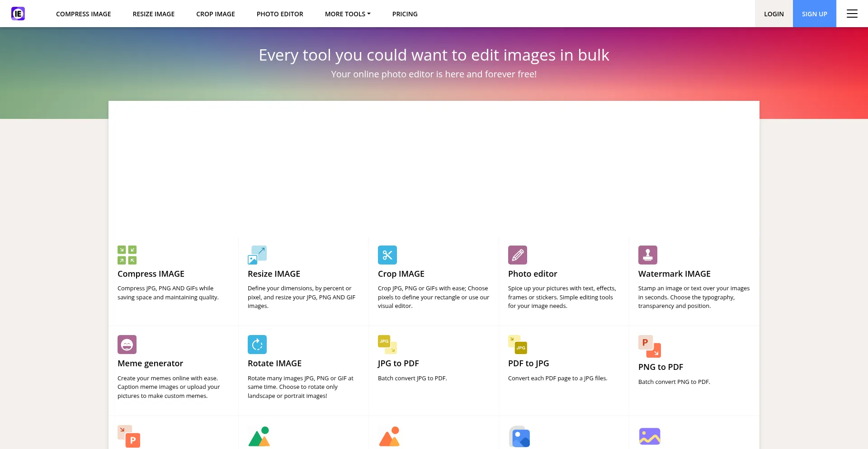Select the blue photos tool icon
868x449 pixels.
pos(520,436)
